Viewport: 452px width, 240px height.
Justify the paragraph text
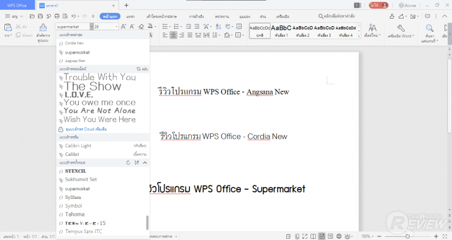(190, 35)
